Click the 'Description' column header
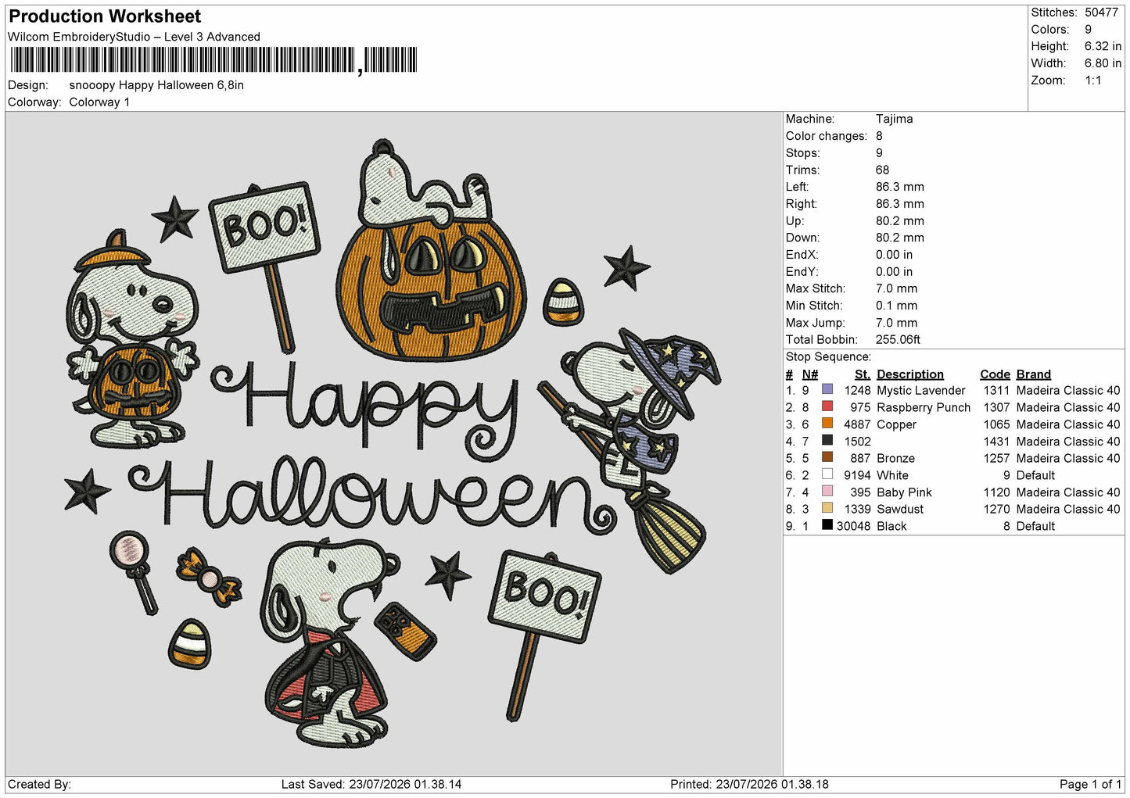 pos(909,374)
